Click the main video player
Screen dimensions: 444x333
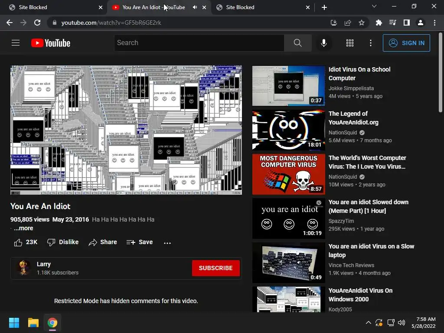coord(126,130)
